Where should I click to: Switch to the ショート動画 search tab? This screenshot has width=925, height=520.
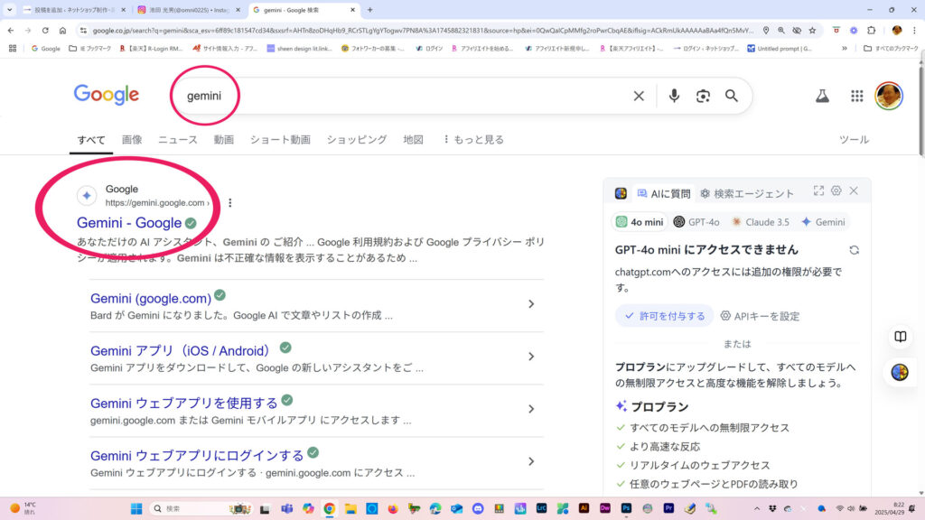[x=280, y=140]
